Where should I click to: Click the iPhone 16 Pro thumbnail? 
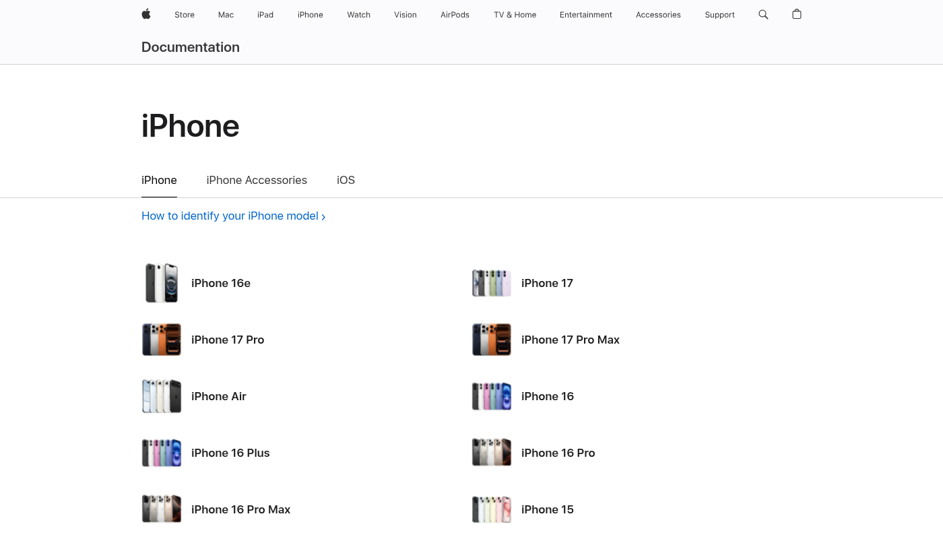(x=492, y=453)
